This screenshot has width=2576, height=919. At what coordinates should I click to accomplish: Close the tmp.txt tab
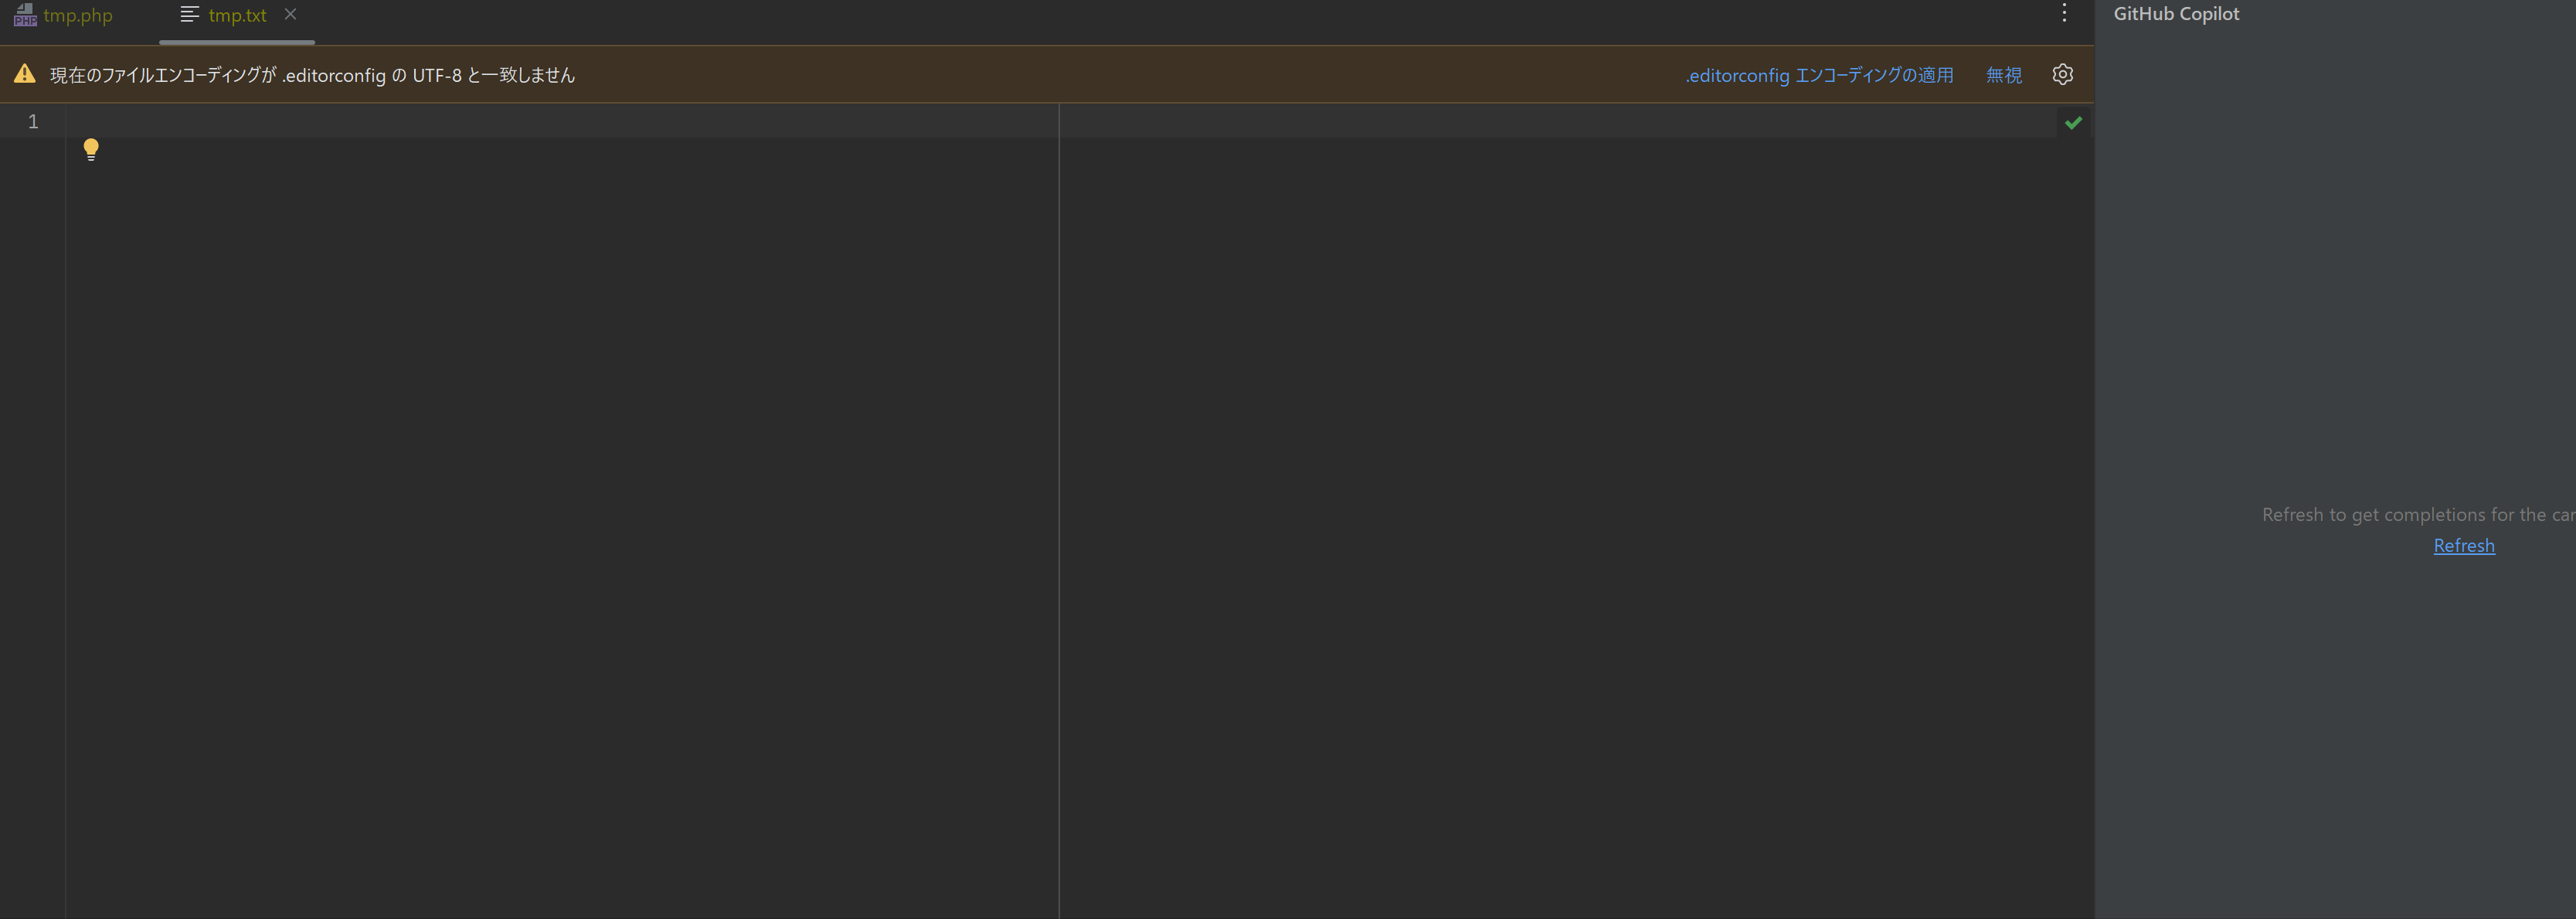pos(290,14)
